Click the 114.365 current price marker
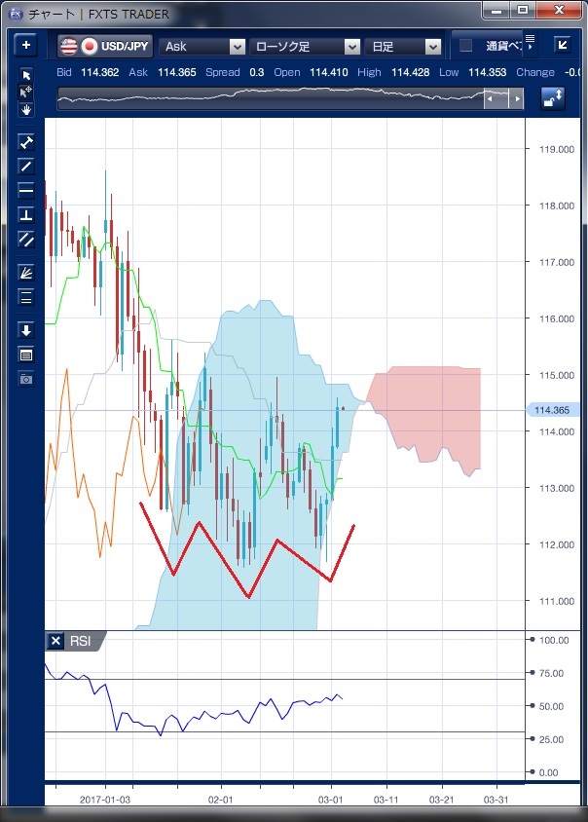This screenshot has height=822, width=588. 553,410
